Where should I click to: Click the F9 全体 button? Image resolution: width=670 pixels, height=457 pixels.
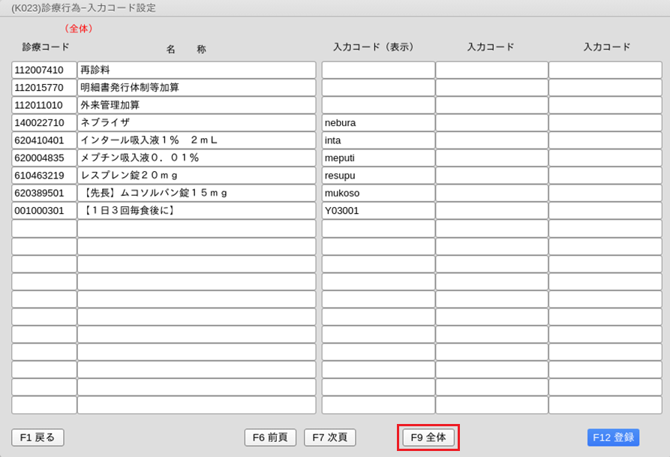click(428, 437)
